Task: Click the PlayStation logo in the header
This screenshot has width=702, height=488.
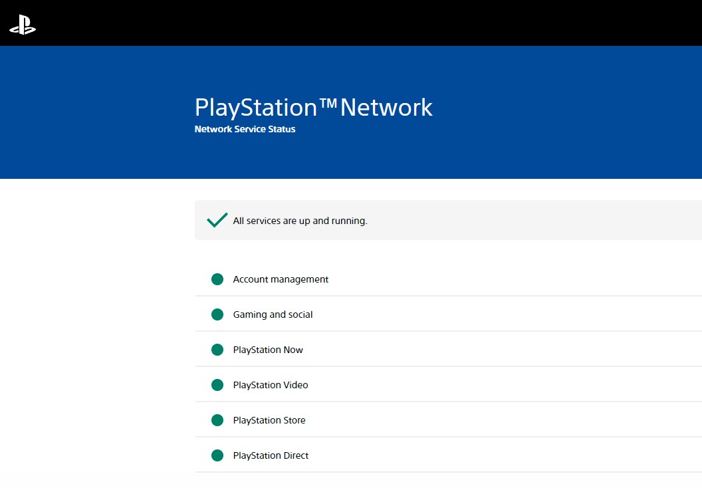Action: click(22, 24)
